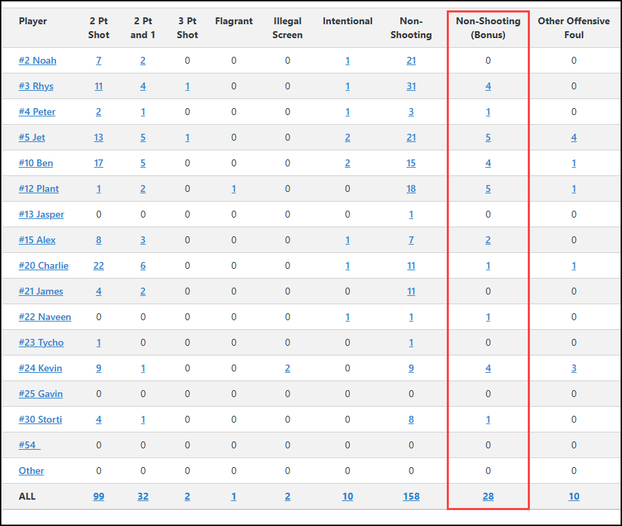Viewport: 622px width, 526px height.
Task: Click Noah's 2 Pt Shot value 7
Action: (x=98, y=60)
